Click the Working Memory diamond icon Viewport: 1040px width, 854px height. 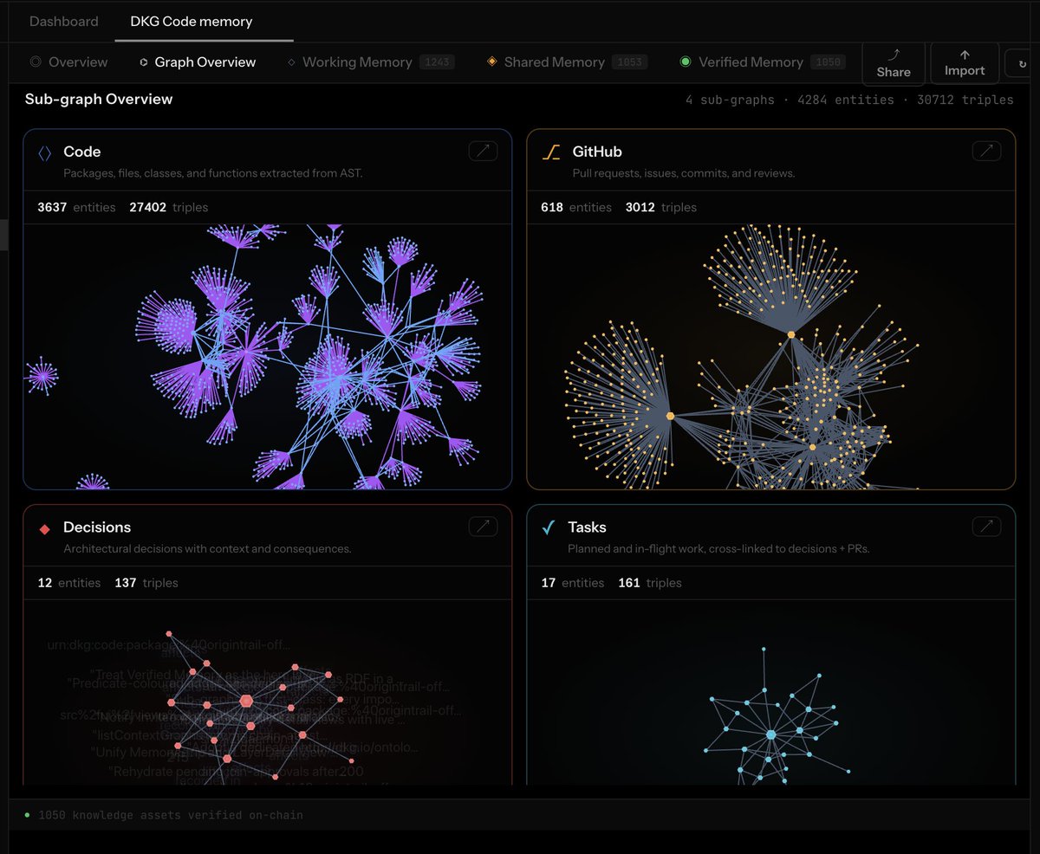coord(291,62)
